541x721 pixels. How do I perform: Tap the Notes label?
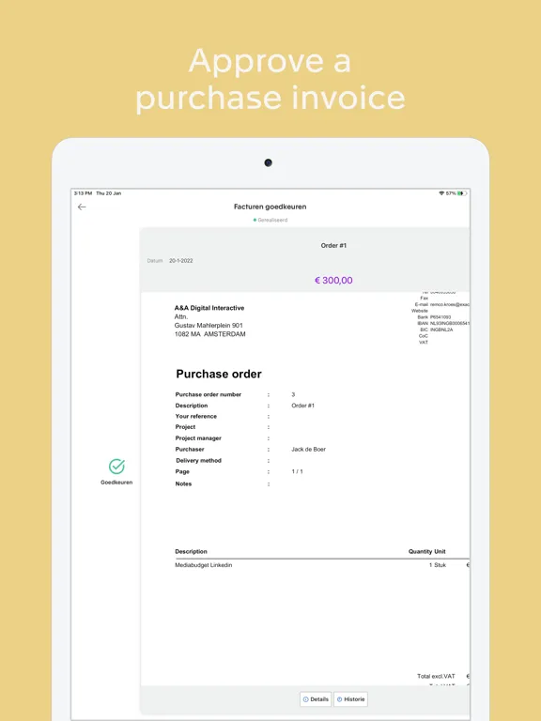pos(183,483)
